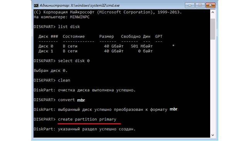The height and width of the screenshot is (141, 246).
Task: Click the 'Диск 0' row label
Action: [x=46, y=46]
